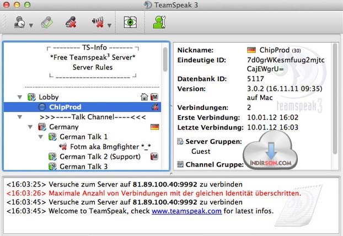
Task: Select the Germany channel name
Action: (63, 127)
